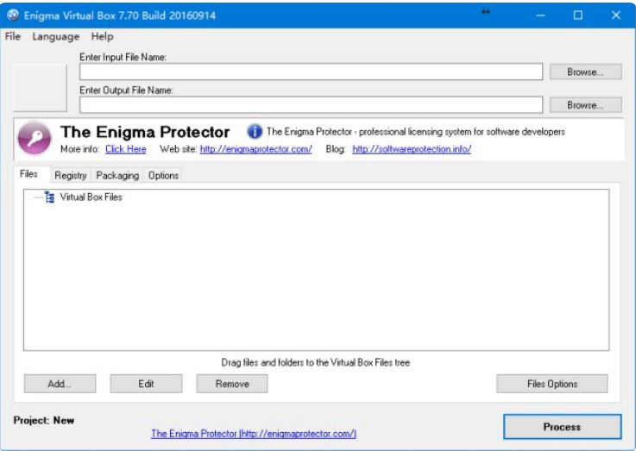The height and width of the screenshot is (451, 636).
Task: Click the professional licensing system description text
Action: [x=415, y=132]
